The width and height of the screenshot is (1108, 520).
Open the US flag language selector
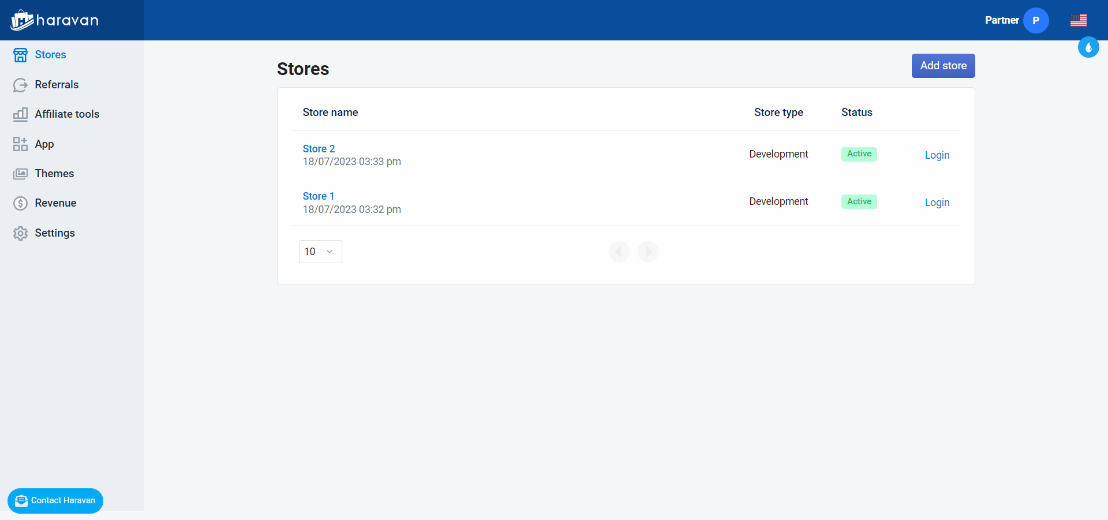click(x=1078, y=20)
